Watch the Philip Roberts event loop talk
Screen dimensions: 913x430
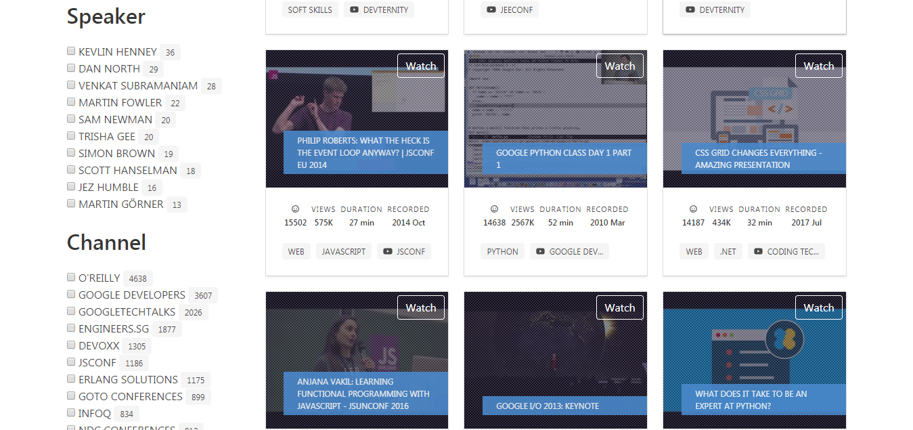tap(421, 66)
